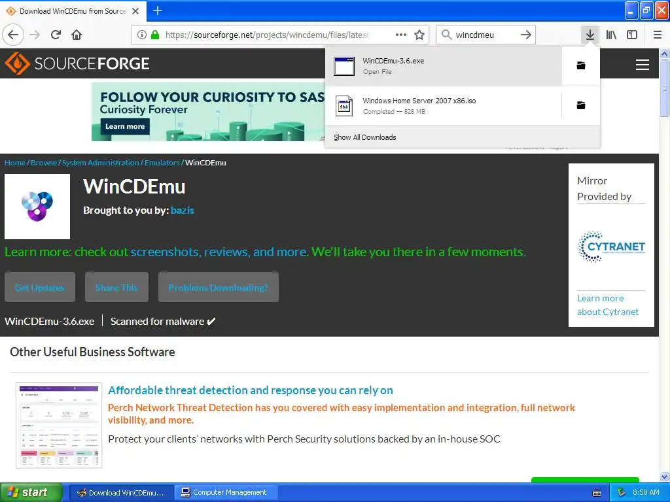Click Learn more on the SAS banner
The width and height of the screenshot is (670, 502).
(x=125, y=126)
